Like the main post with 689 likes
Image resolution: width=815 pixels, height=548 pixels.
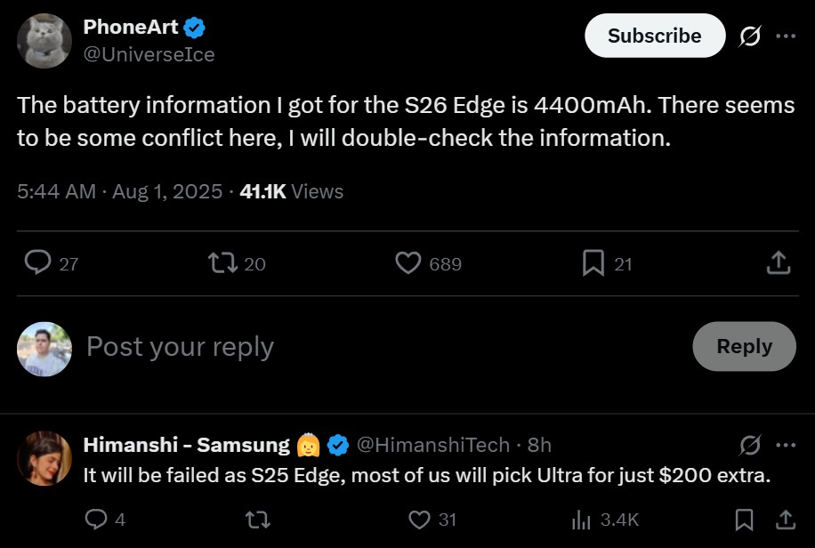click(407, 262)
